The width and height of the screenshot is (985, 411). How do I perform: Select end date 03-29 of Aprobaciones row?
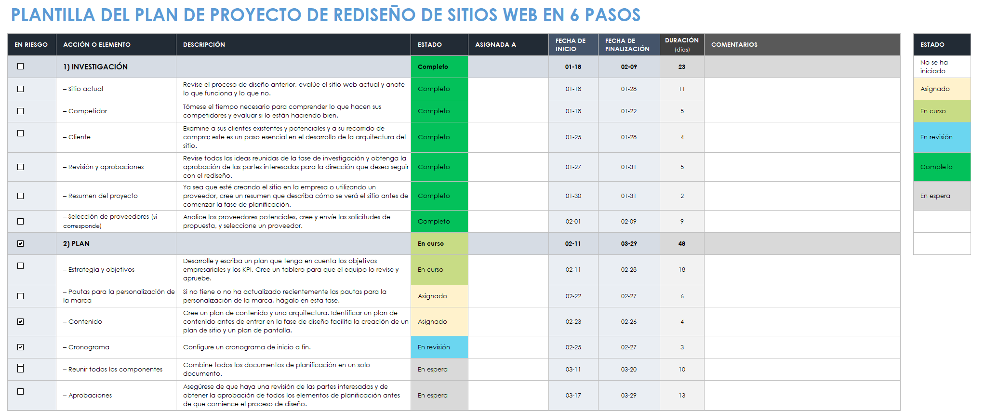point(629,395)
